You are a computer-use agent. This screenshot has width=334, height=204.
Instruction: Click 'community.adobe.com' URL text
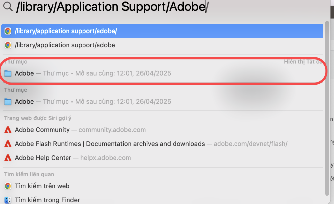[x=112, y=130]
